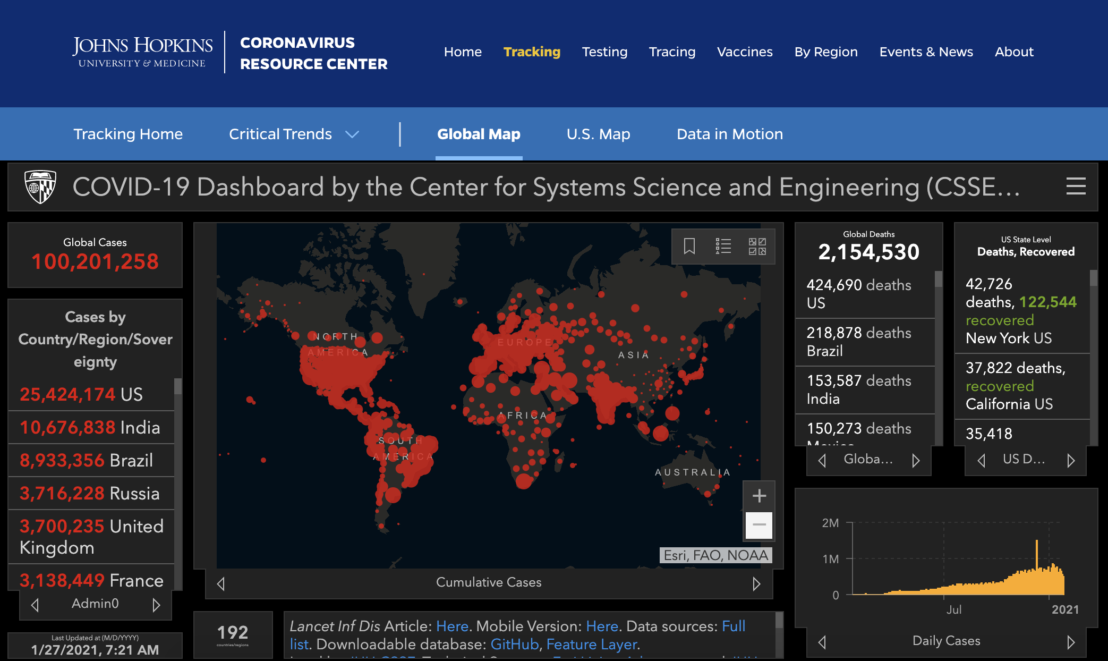Viewport: 1108px width, 661px height.
Task: Zoom out on the map
Action: tap(759, 525)
